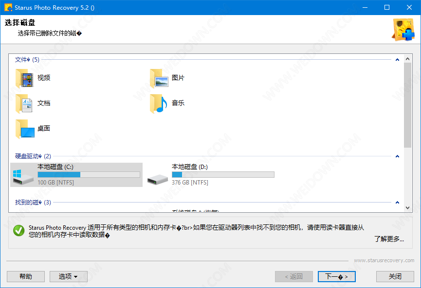Select the 本地磁盘 (D:) label

[190, 167]
